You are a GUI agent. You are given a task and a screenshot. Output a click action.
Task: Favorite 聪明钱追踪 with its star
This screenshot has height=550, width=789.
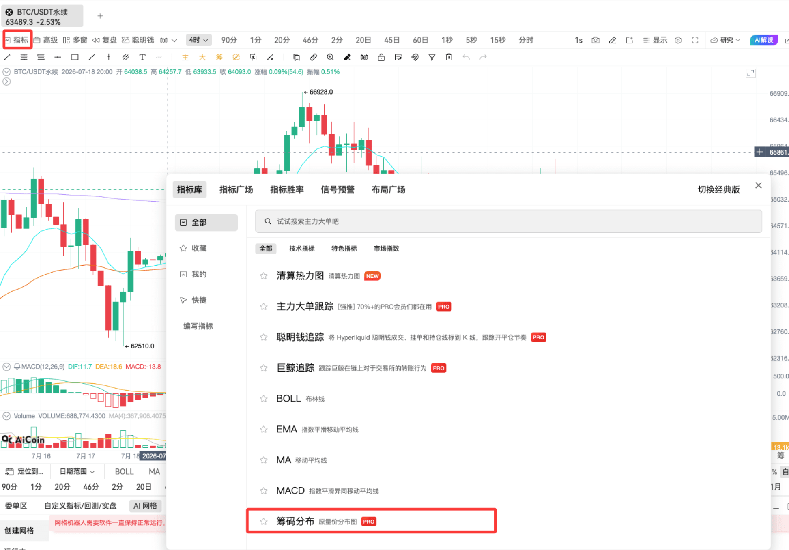264,337
